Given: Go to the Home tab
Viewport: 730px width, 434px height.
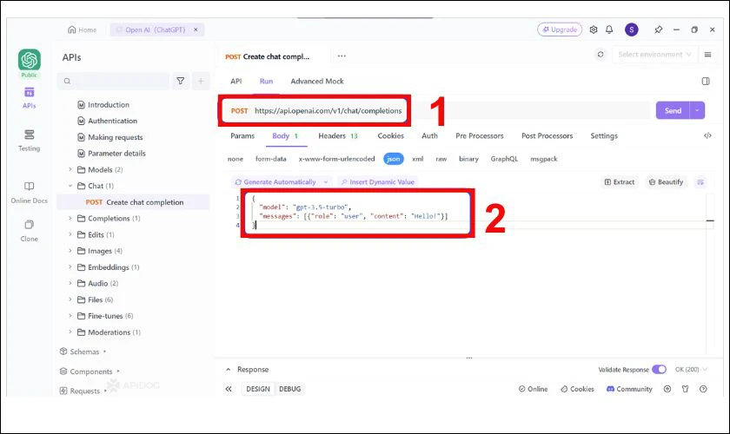Looking at the screenshot, I should (83, 30).
